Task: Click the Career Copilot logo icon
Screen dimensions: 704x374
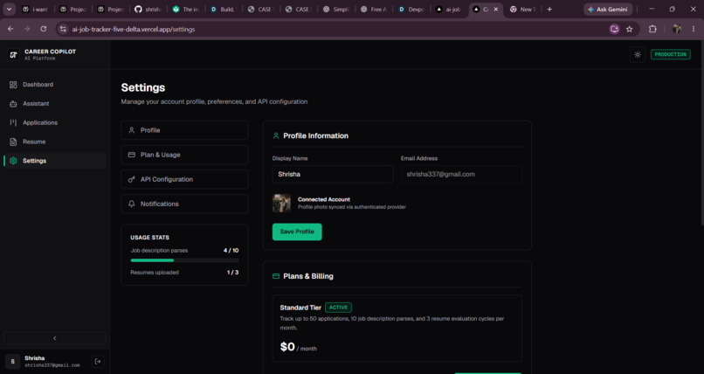Action: click(13, 55)
